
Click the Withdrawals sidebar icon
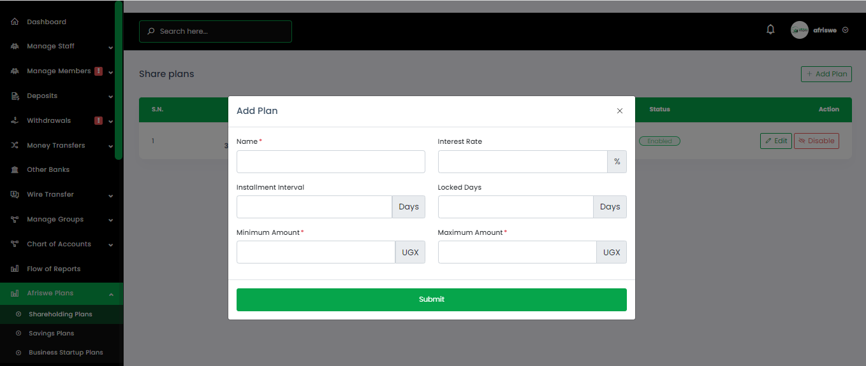[15, 120]
